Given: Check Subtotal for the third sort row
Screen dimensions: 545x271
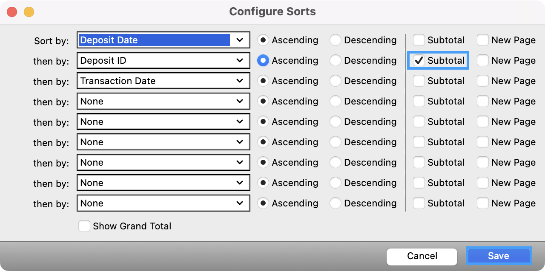Looking at the screenshot, I should [419, 81].
